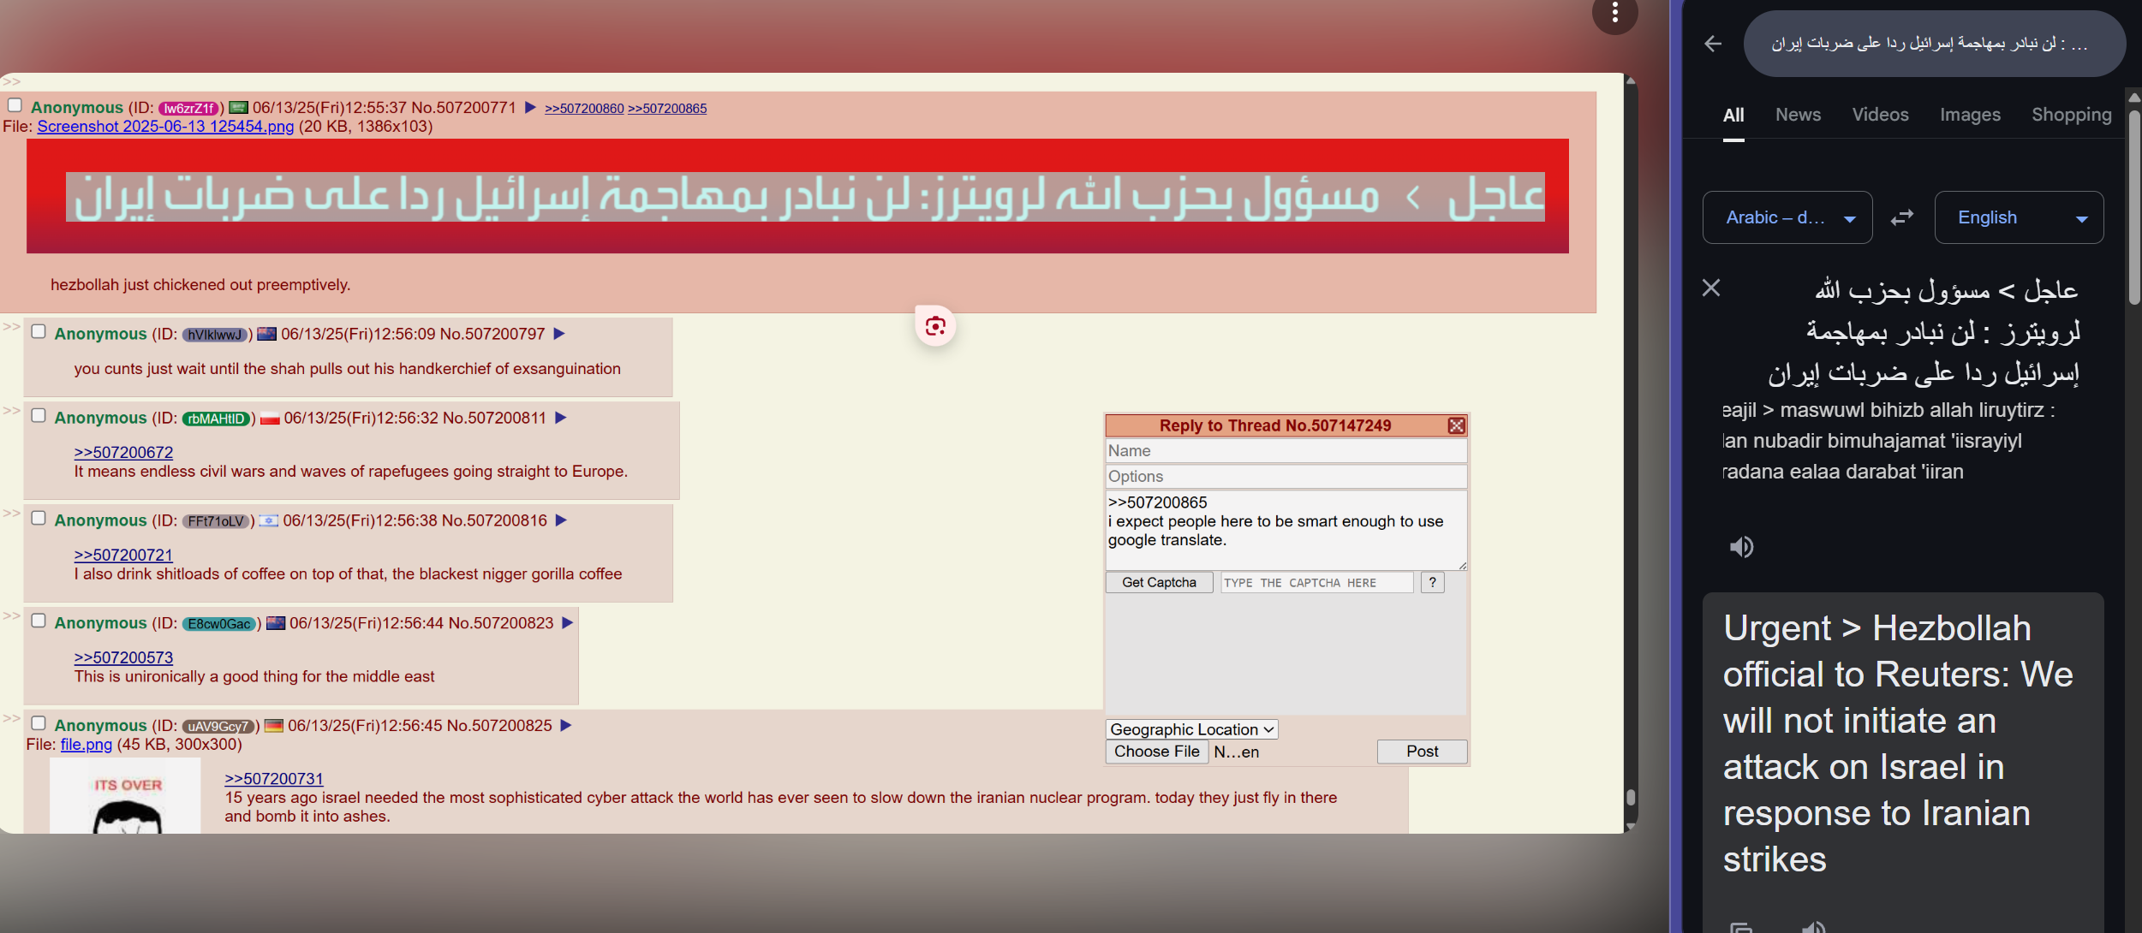The width and height of the screenshot is (2142, 933).
Task: Tick checkbox for post No.507200797
Action: [x=39, y=331]
